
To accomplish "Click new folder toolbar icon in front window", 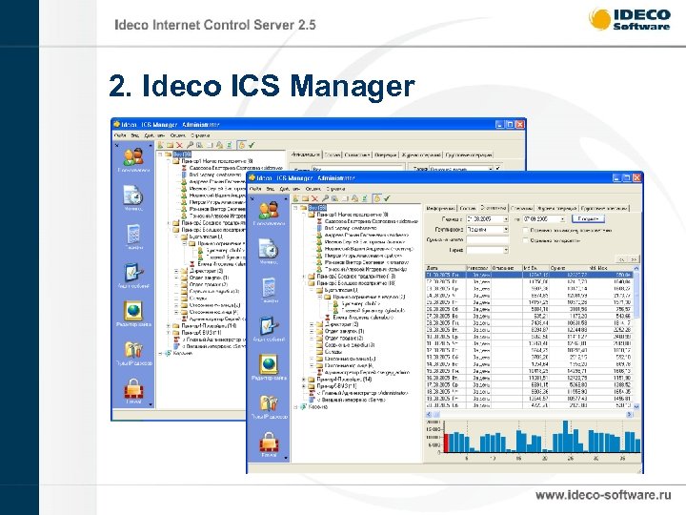I will click(x=305, y=198).
